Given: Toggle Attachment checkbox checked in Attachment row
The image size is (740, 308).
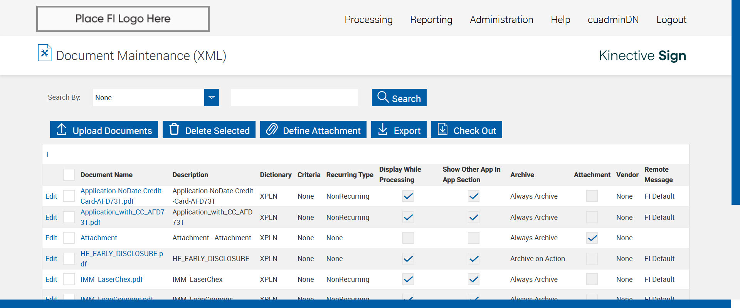Looking at the screenshot, I should coord(592,238).
